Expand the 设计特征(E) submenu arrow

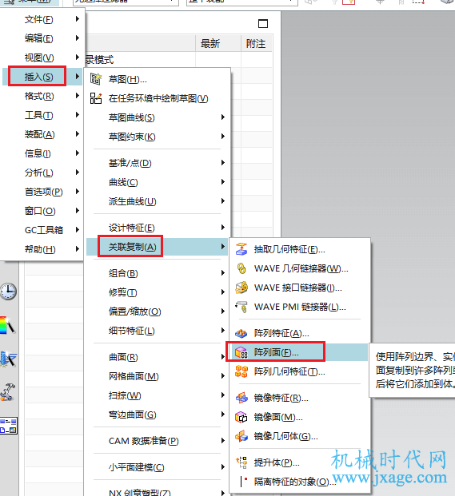tap(223, 228)
